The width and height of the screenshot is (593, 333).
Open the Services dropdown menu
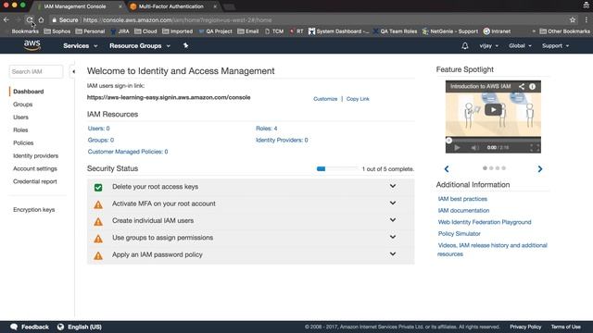click(x=81, y=45)
